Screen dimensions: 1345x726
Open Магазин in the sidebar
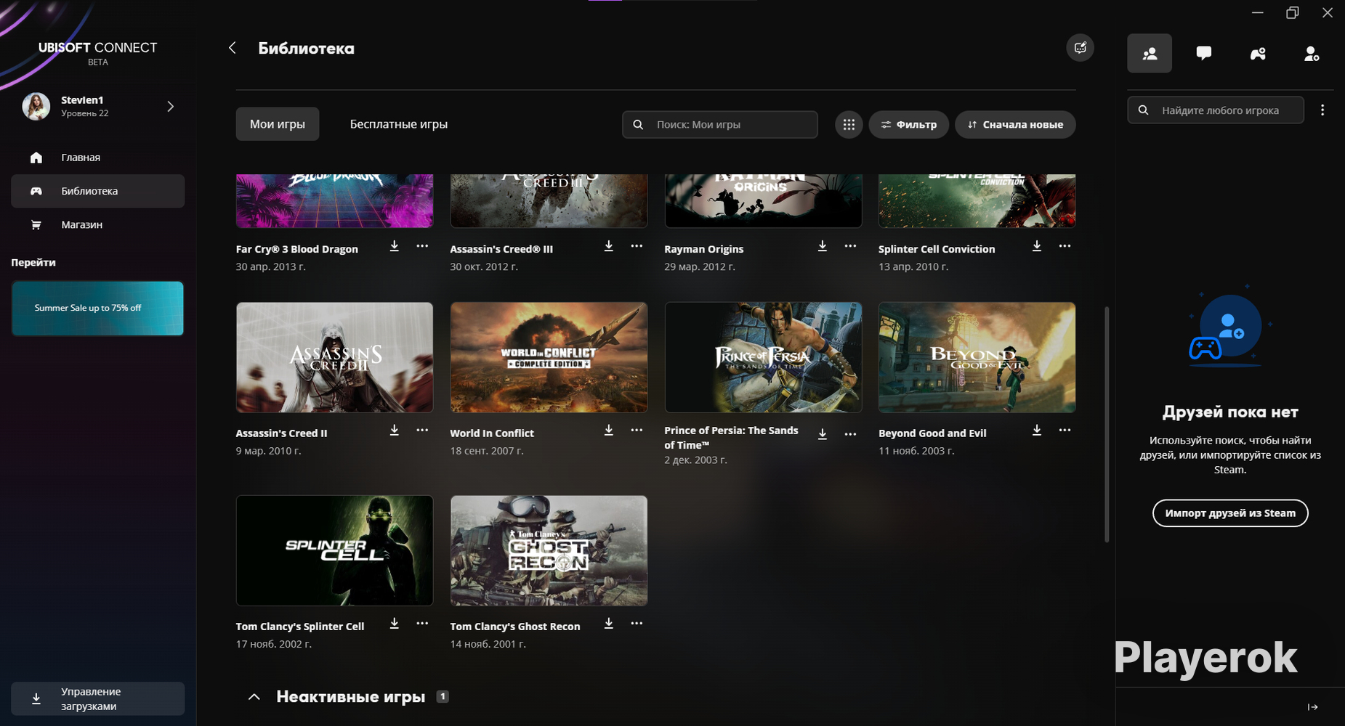tap(97, 225)
